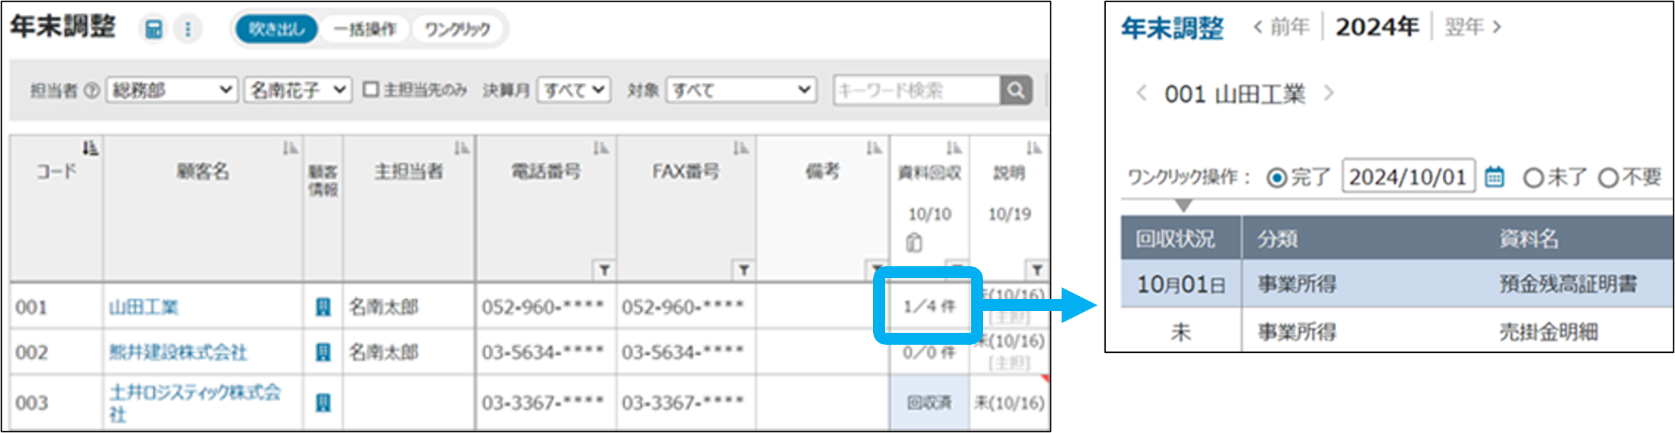Enable the 主担当先のみ checkbox

371,90
